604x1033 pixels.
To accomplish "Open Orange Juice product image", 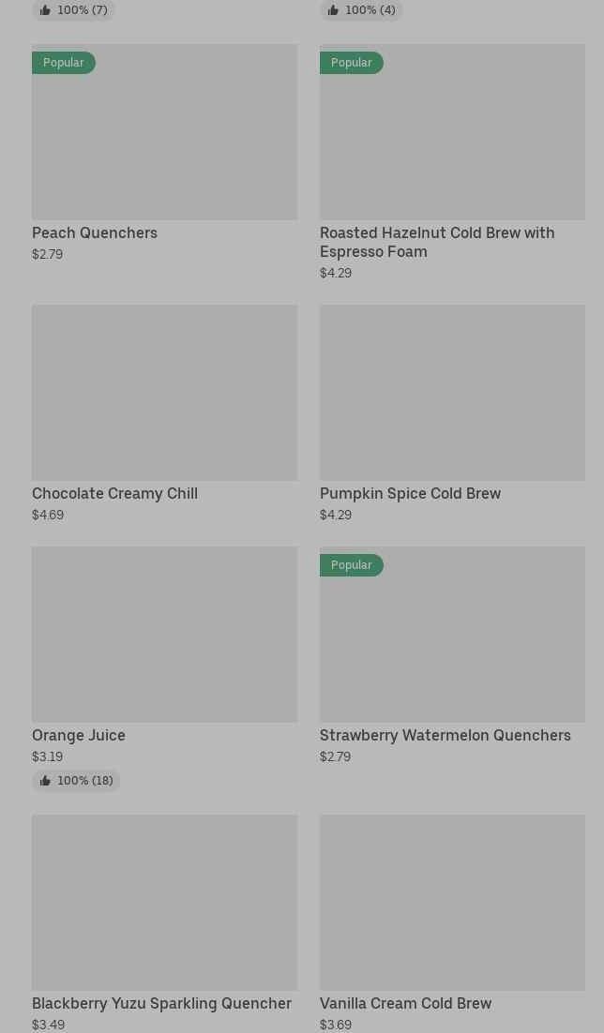I will click(164, 634).
